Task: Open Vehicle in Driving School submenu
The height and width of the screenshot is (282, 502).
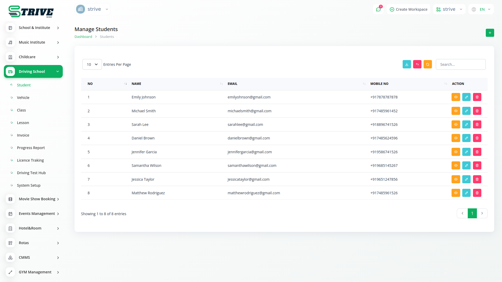Action: (23, 98)
